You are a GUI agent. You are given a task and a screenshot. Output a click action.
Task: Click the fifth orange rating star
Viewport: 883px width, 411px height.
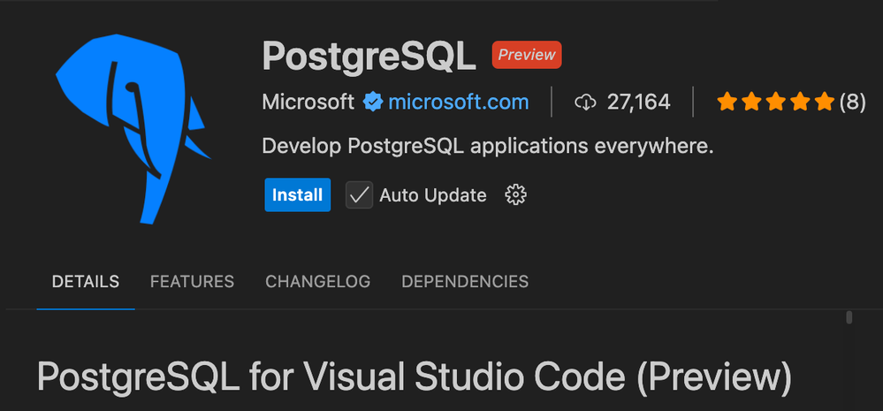click(x=825, y=103)
